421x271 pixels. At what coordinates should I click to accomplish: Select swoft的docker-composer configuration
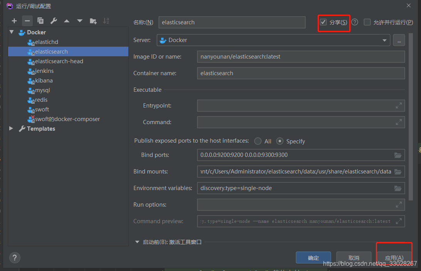point(68,119)
